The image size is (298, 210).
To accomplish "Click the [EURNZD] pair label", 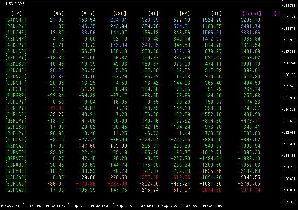I will tap(16, 152).
